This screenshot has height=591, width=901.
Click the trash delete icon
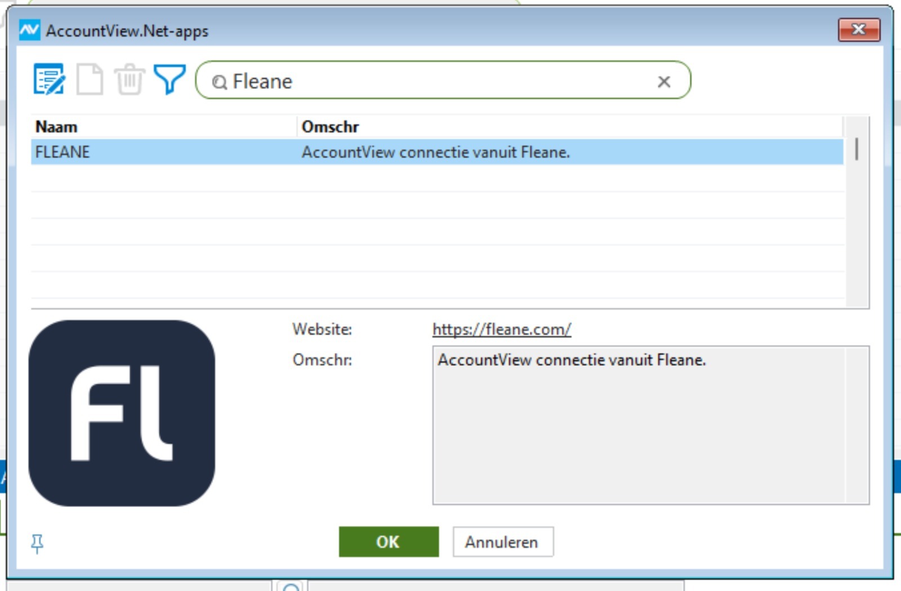pos(130,79)
